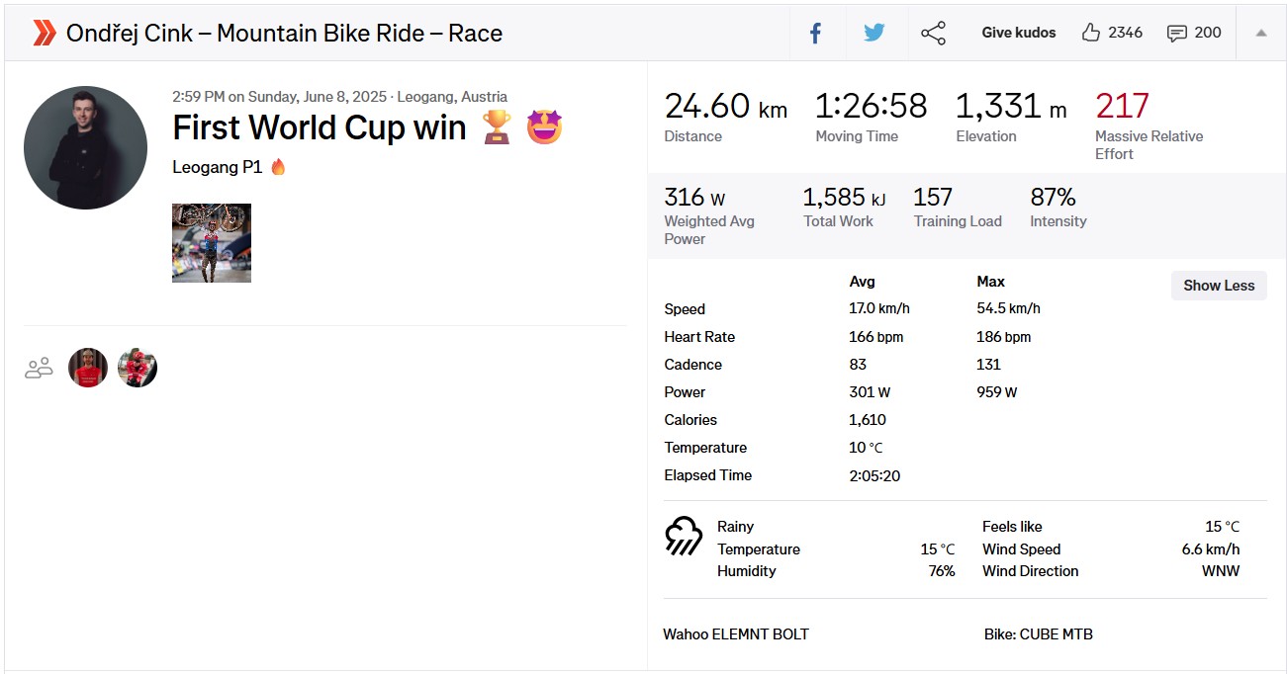Click the group athletes icon
Screen dimensions: 1287x674
(39, 369)
